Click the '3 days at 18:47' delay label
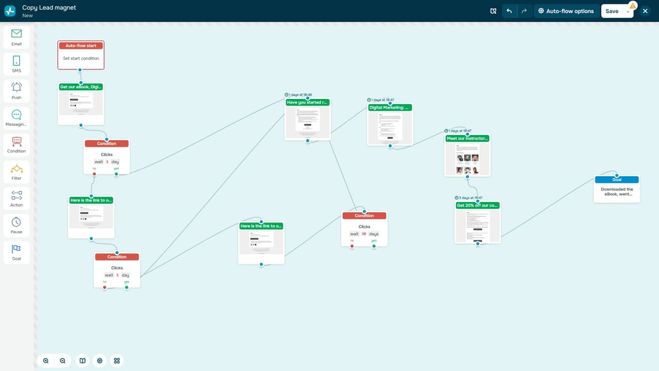Viewport: 659px width, 371px height. 469,197
